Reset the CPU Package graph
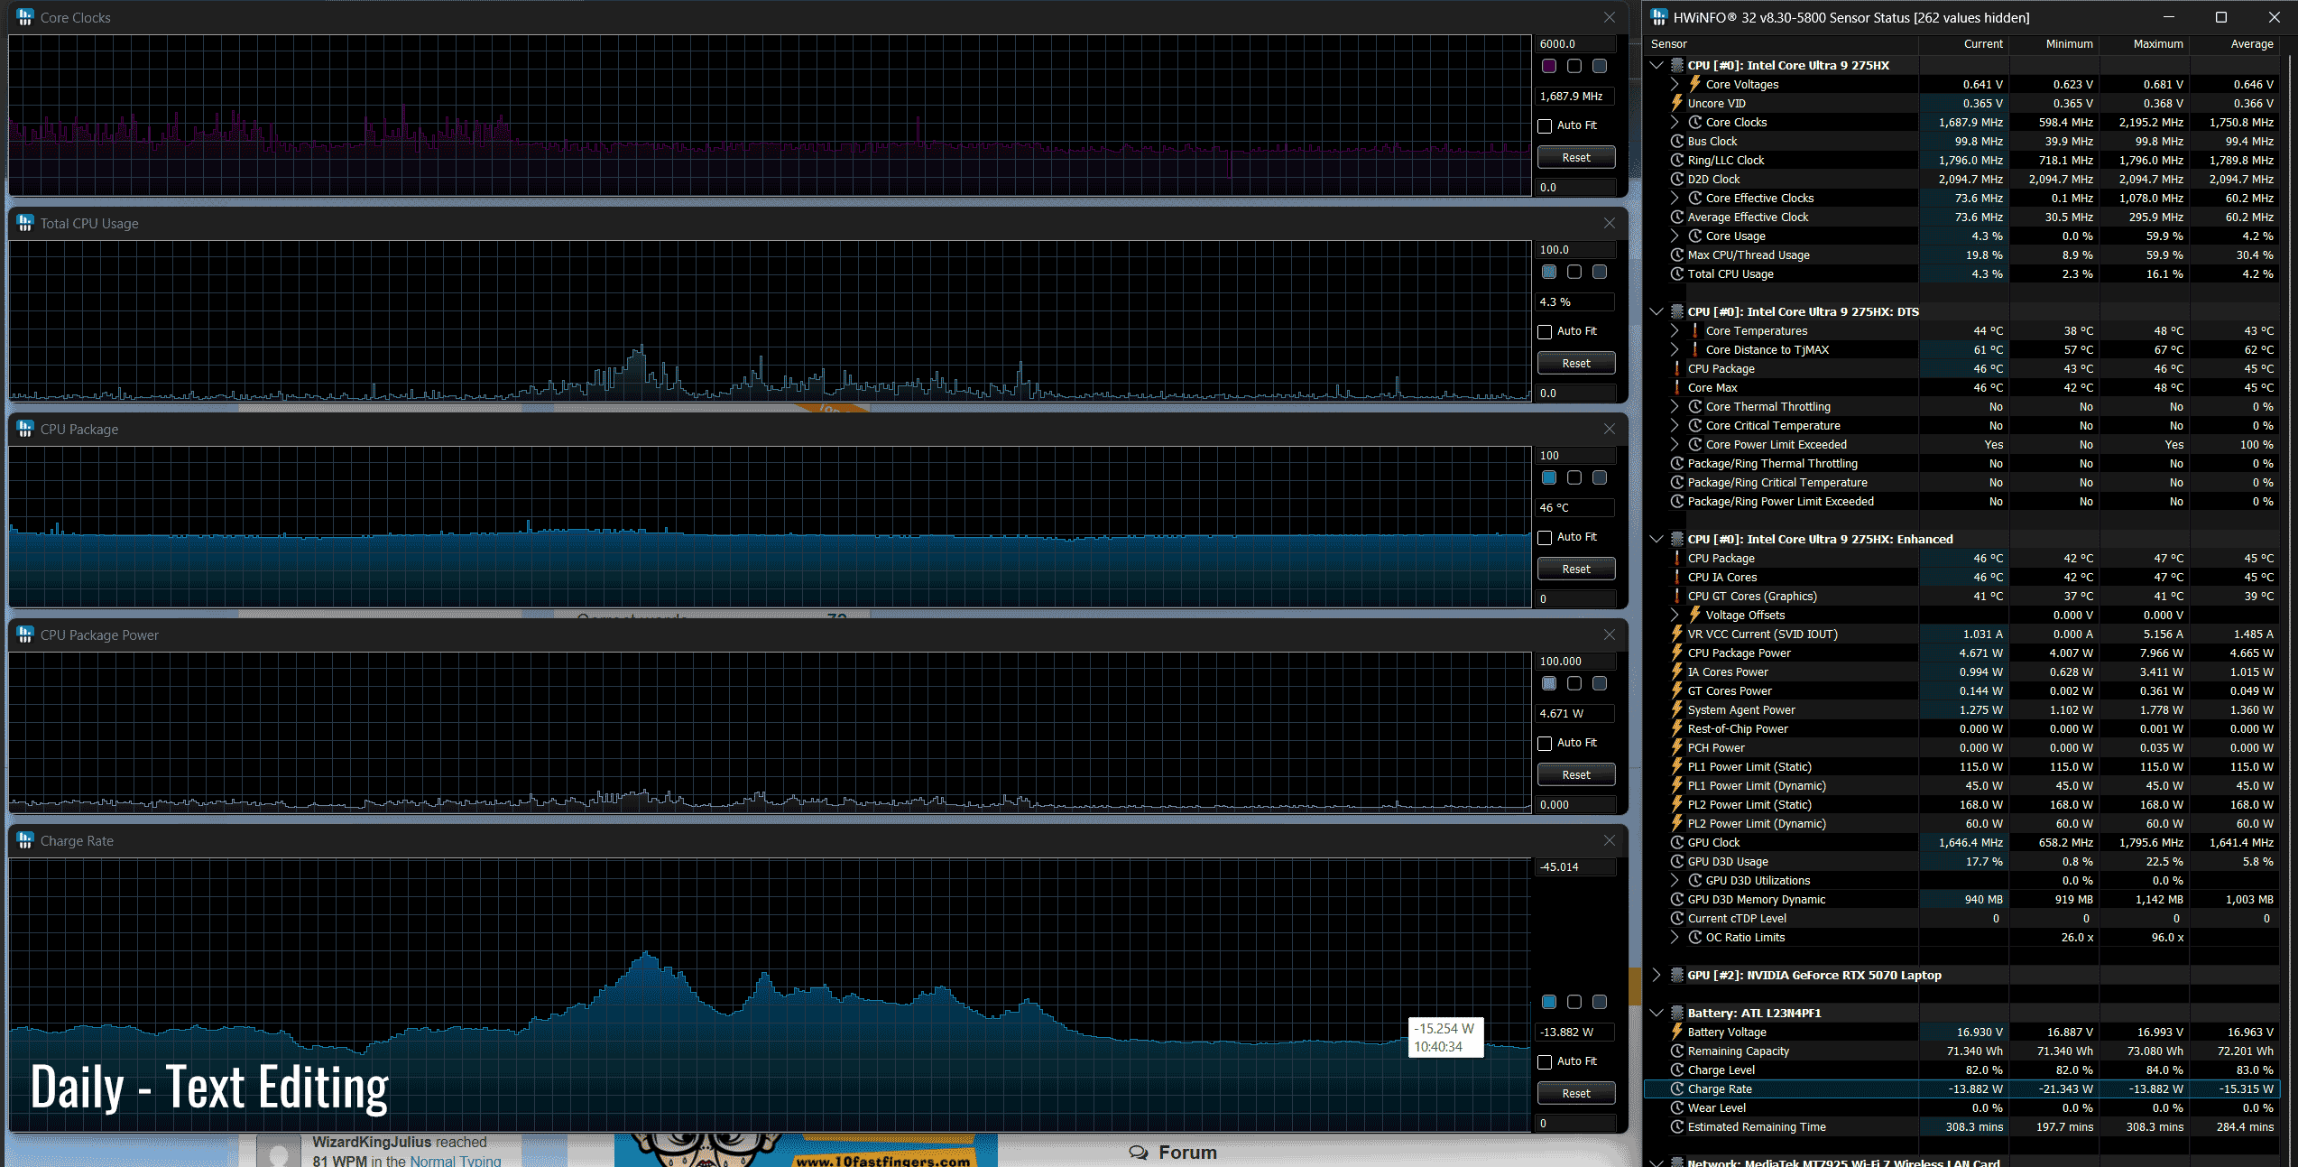This screenshot has width=2298, height=1167. coord(1575,569)
